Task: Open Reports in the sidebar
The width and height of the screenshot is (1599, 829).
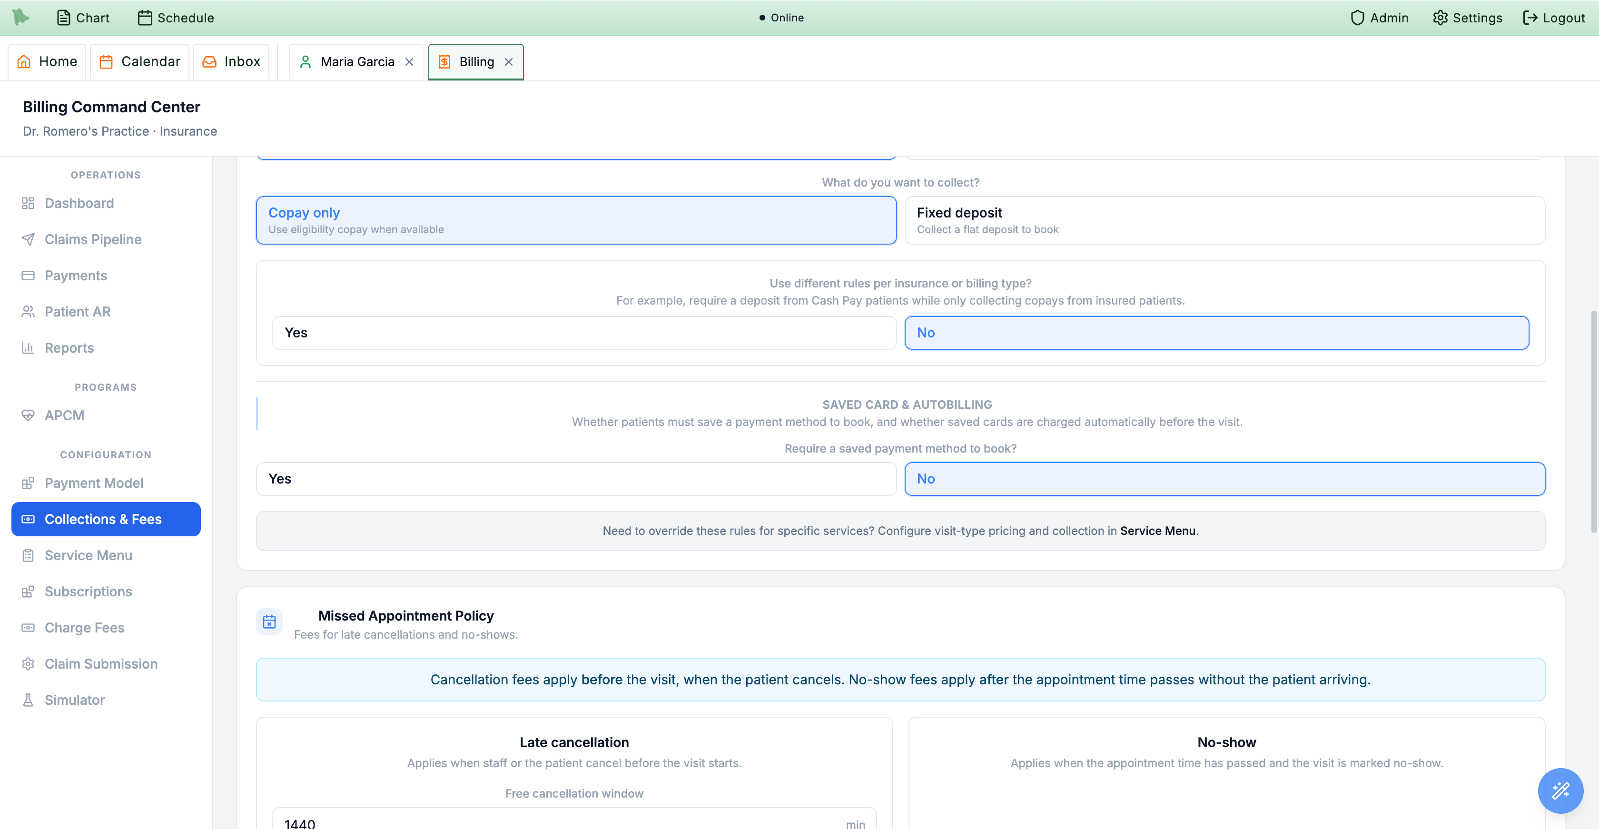Action: coord(106,347)
